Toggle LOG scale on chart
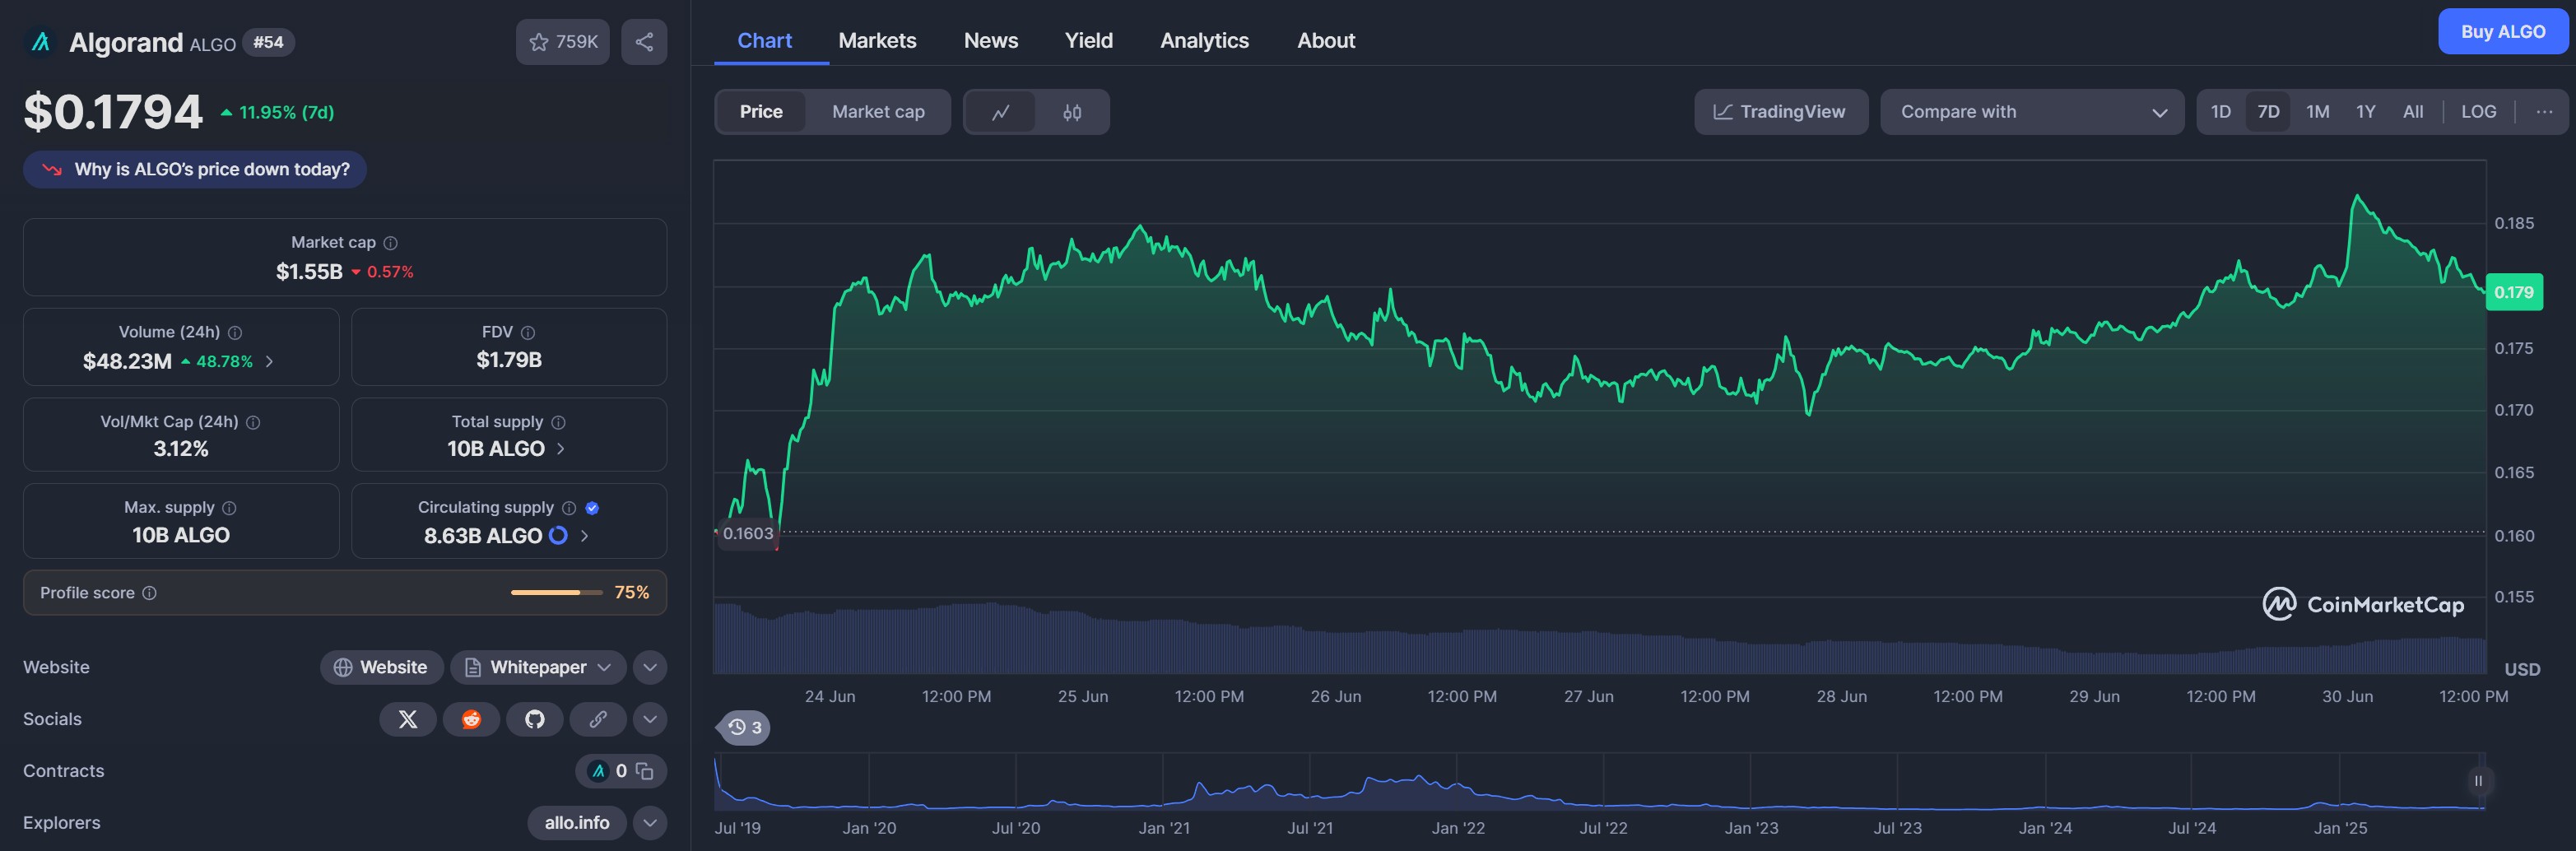 [2478, 112]
